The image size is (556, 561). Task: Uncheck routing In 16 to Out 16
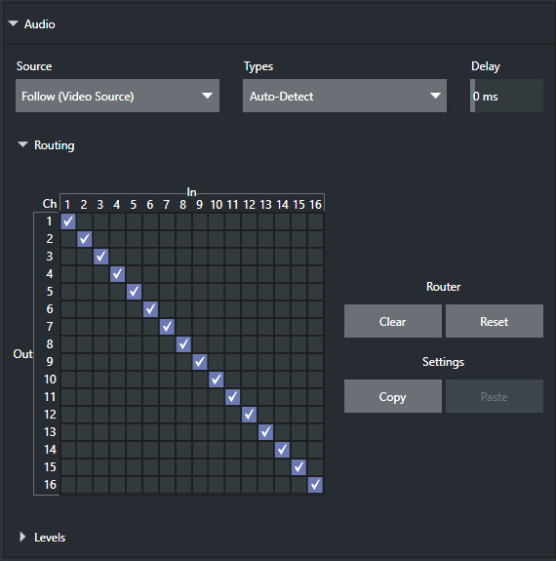(315, 485)
